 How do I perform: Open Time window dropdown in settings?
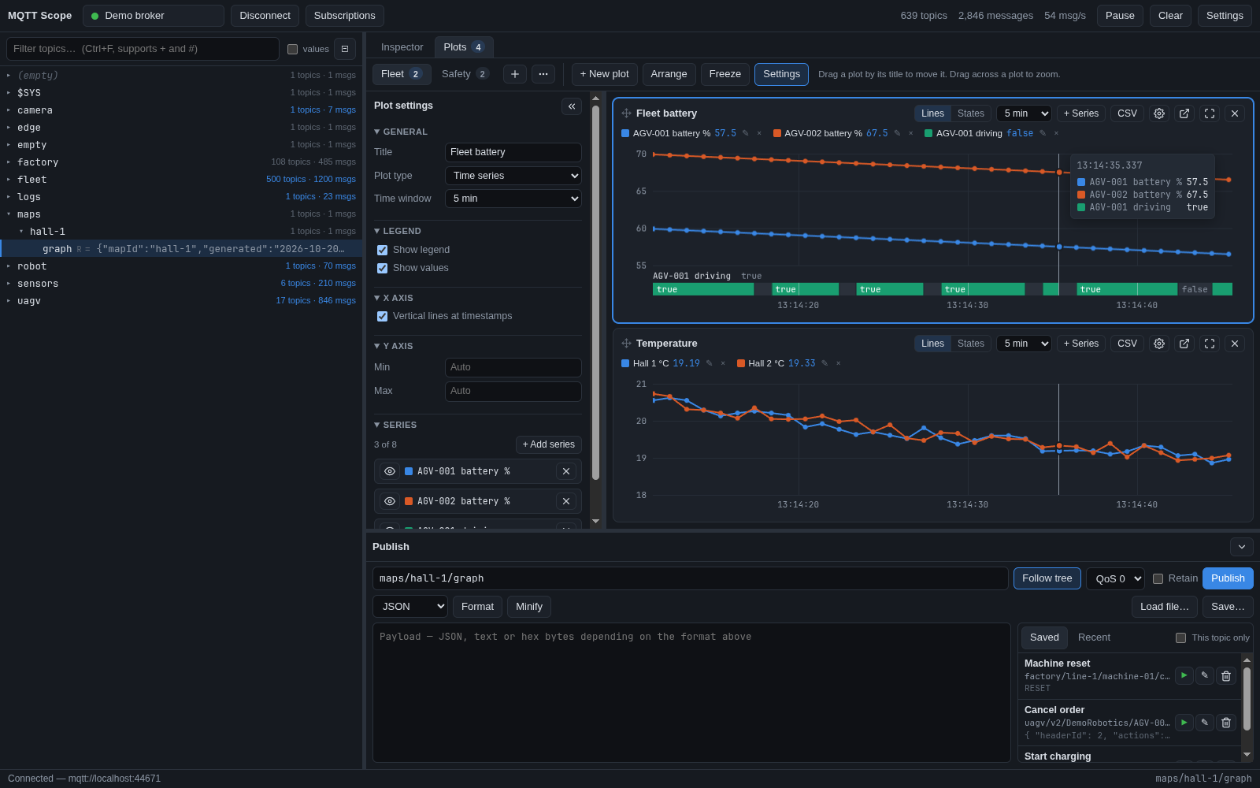tap(513, 199)
